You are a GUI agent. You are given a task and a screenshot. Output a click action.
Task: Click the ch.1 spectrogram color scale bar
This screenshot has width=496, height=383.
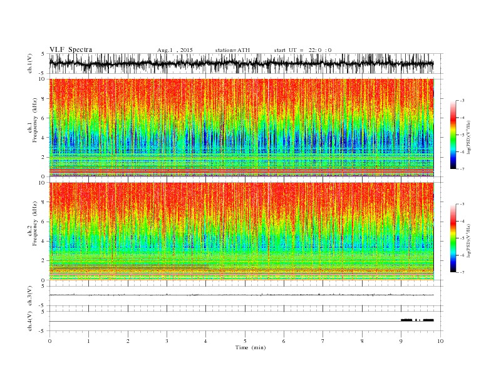tap(453, 135)
